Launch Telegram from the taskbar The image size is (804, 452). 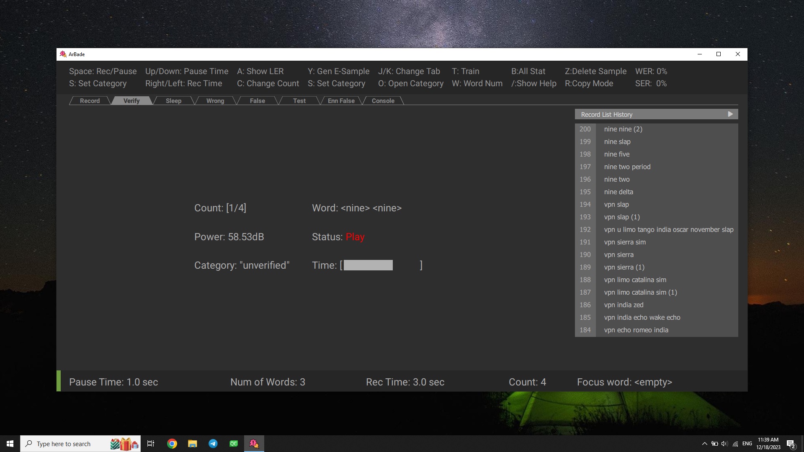click(213, 444)
